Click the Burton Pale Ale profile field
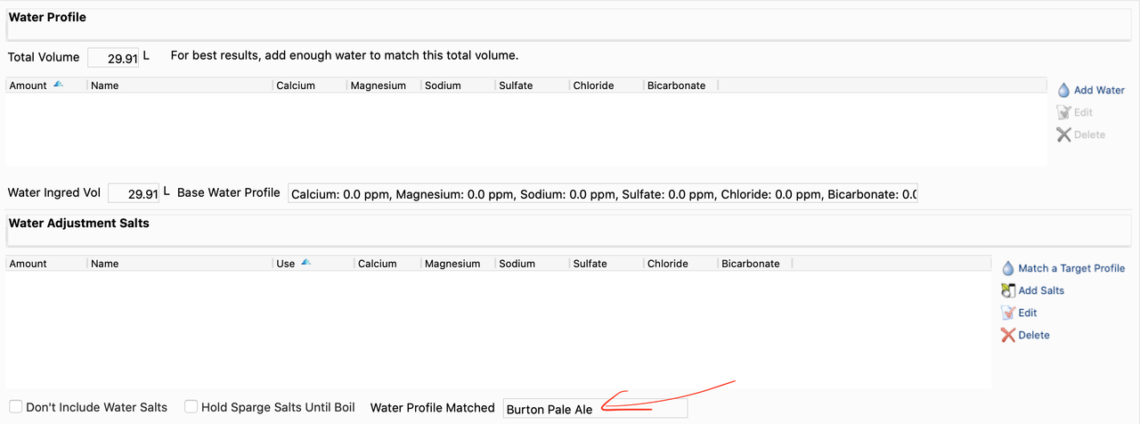Screen dimensions: 1140x424 coord(595,409)
